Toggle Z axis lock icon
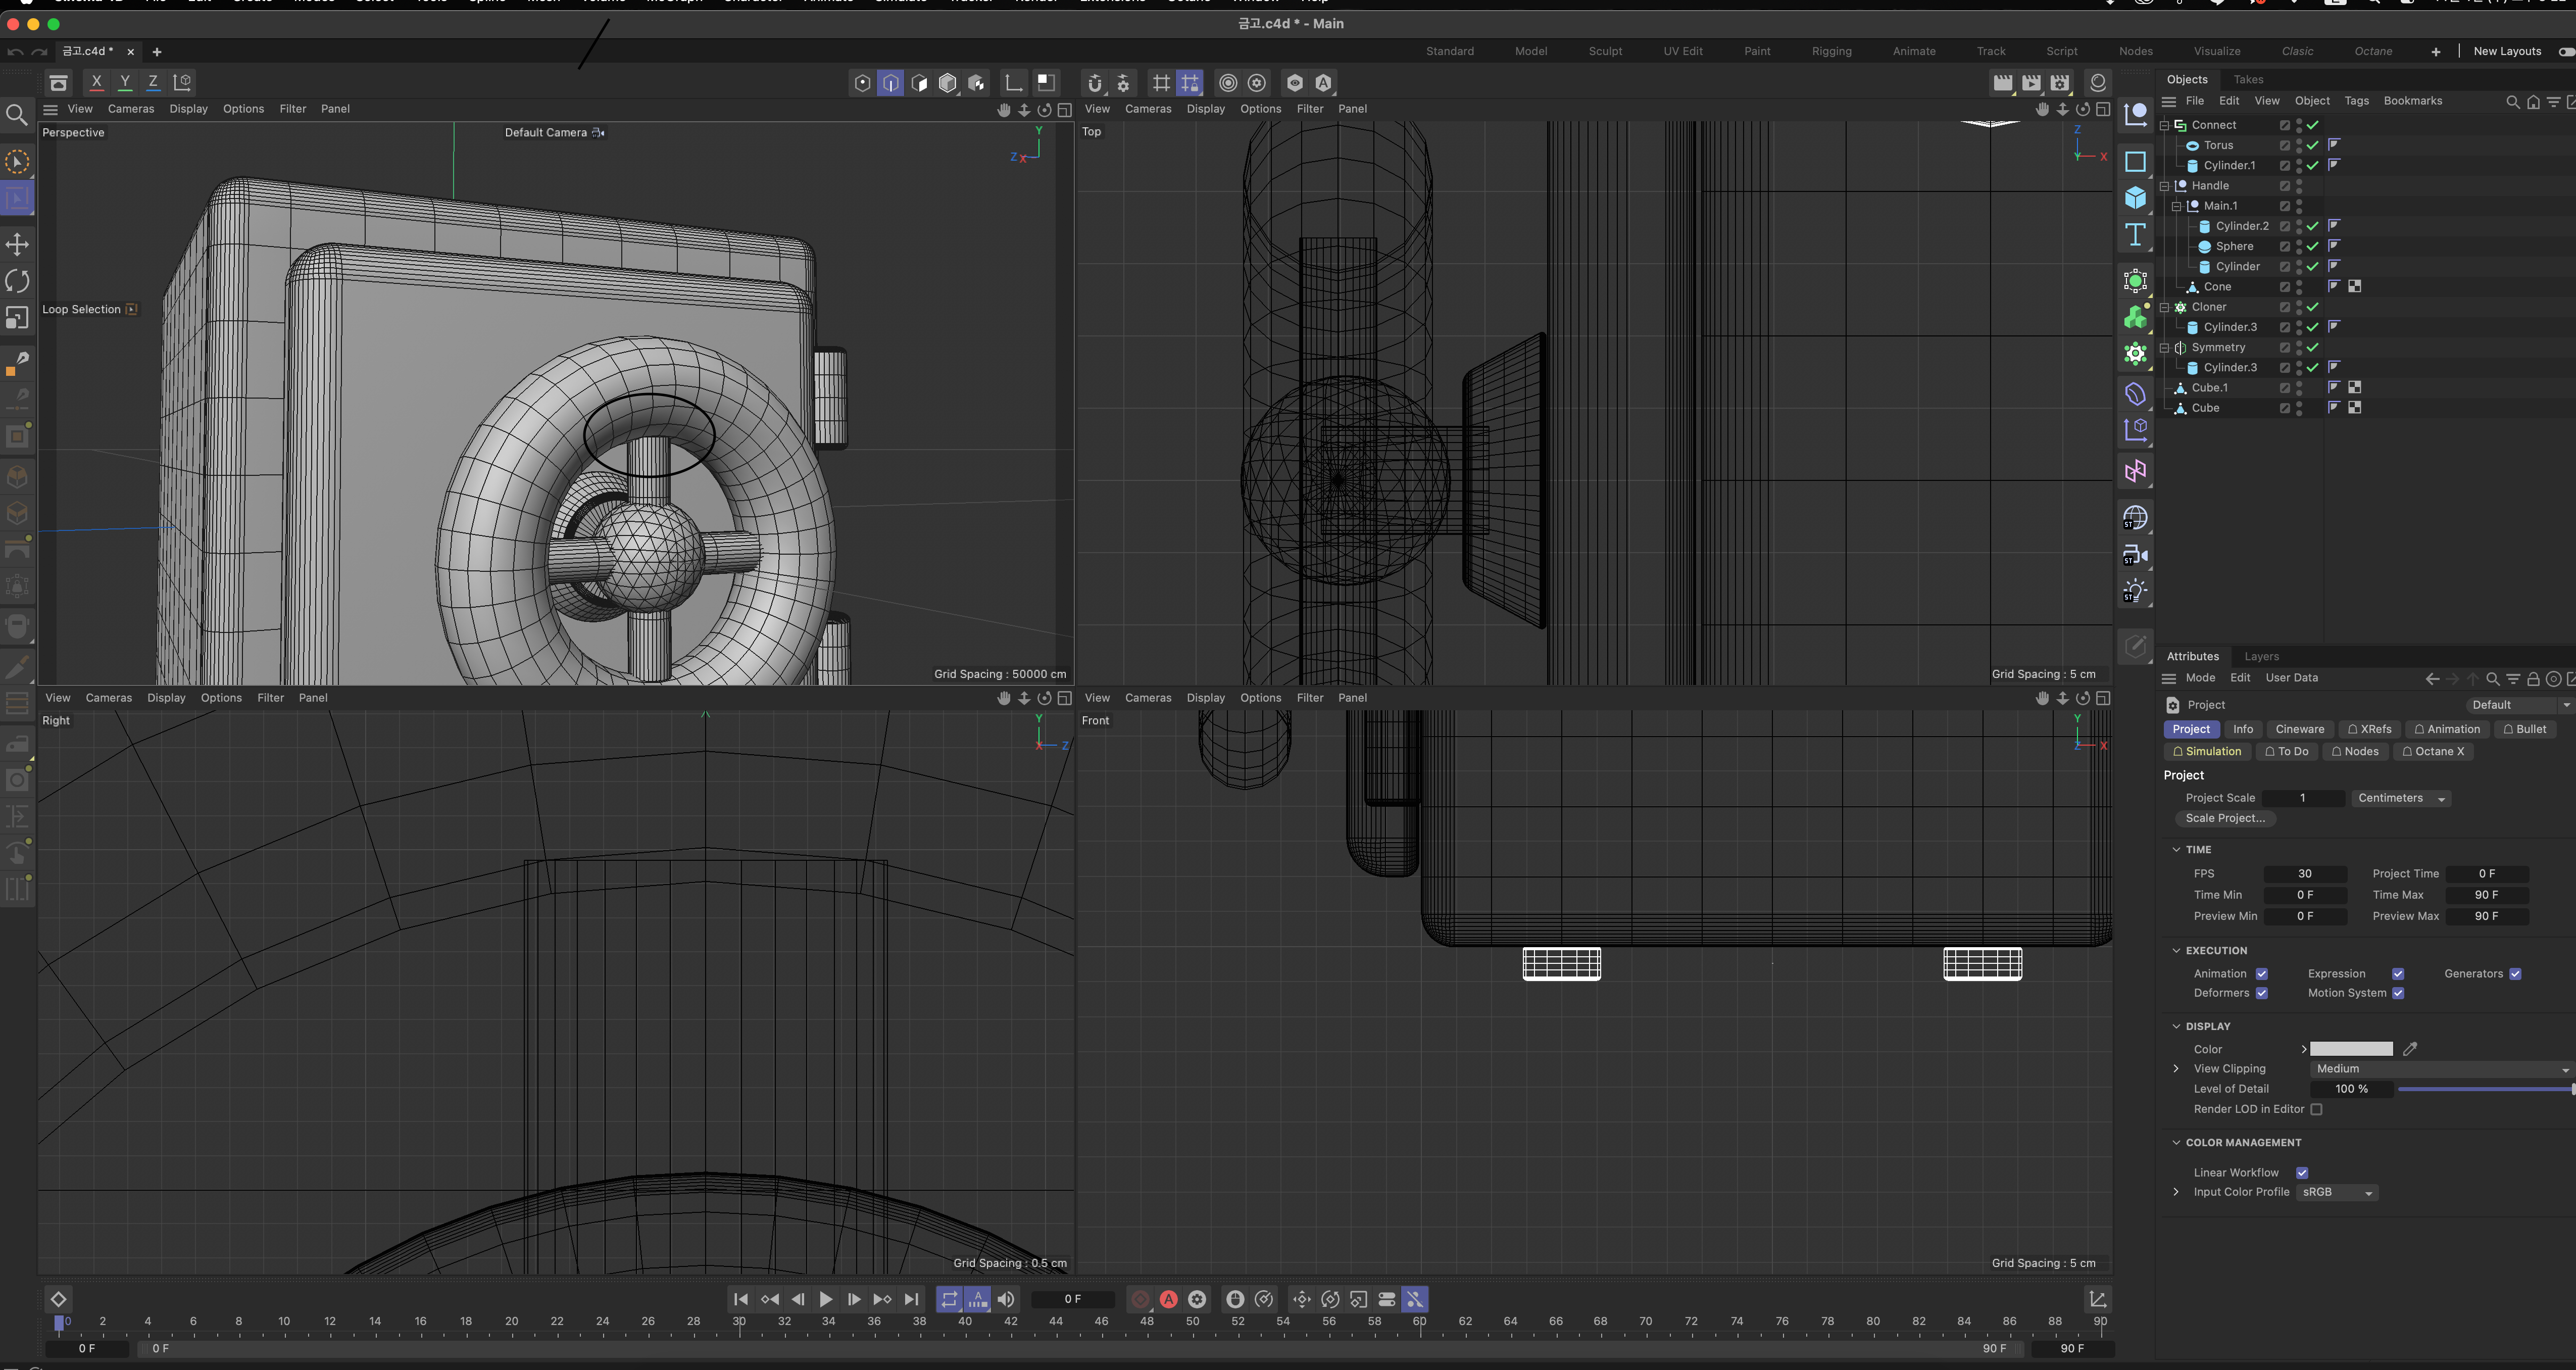The width and height of the screenshot is (2576, 1370). click(x=153, y=82)
